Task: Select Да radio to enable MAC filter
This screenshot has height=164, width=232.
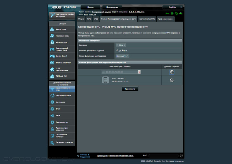Action: tap(117, 51)
